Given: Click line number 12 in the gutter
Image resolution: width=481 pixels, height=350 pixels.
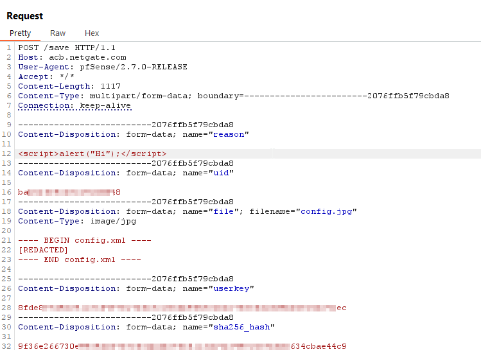Looking at the screenshot, I should click(x=6, y=153).
